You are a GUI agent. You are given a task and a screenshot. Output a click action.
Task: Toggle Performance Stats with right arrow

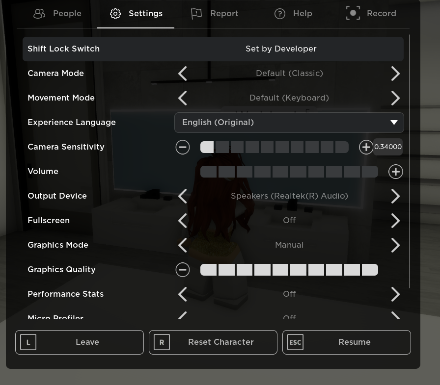click(x=395, y=294)
